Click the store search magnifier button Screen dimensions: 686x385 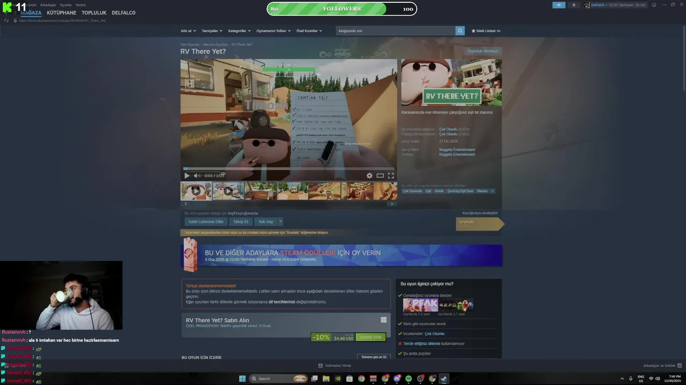[460, 30]
